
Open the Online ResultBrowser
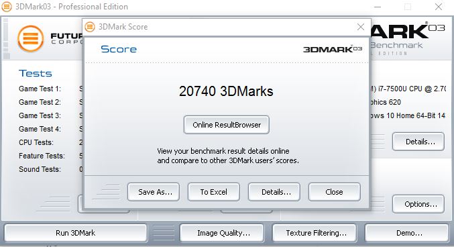click(x=227, y=125)
